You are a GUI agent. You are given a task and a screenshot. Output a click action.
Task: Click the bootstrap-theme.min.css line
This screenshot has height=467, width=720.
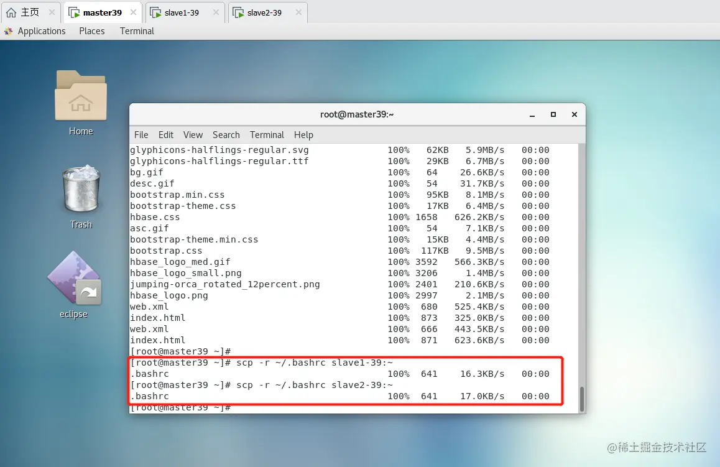point(340,239)
